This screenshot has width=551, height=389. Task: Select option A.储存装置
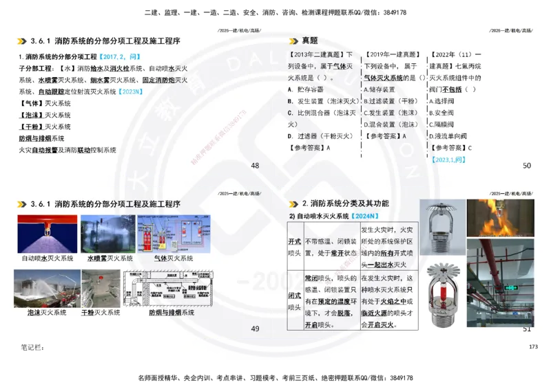pos(380,90)
